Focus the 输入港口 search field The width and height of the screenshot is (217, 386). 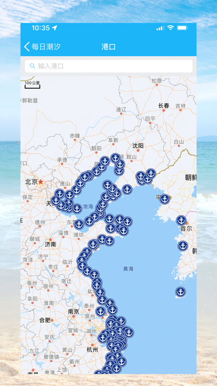click(108, 66)
